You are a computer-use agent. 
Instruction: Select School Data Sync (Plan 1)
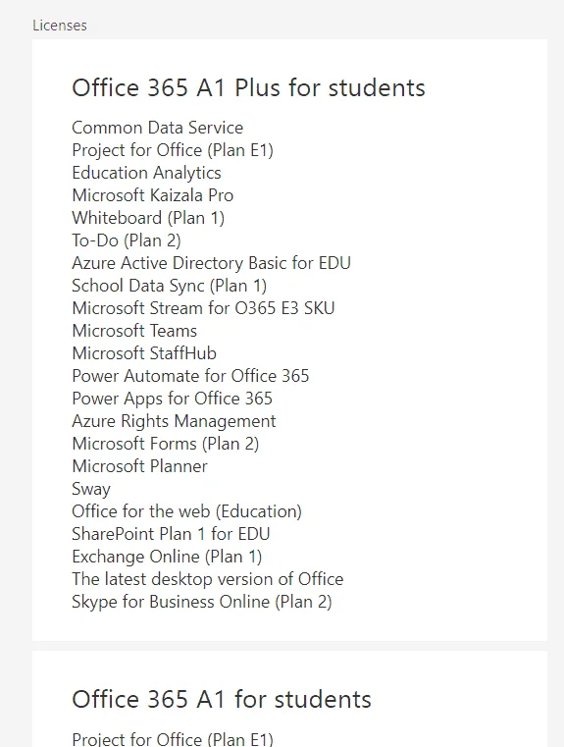pyautogui.click(x=170, y=286)
